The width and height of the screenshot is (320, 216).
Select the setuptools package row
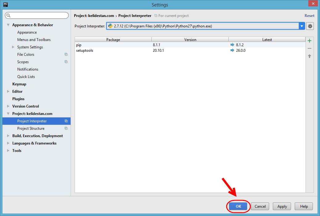[x=190, y=51]
